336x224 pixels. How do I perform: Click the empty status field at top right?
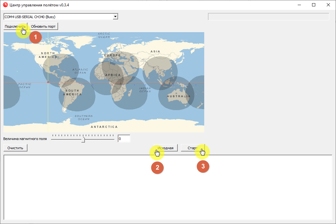(269, 16)
